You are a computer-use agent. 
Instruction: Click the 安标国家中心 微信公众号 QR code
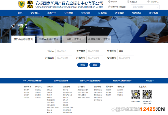click(147, 94)
